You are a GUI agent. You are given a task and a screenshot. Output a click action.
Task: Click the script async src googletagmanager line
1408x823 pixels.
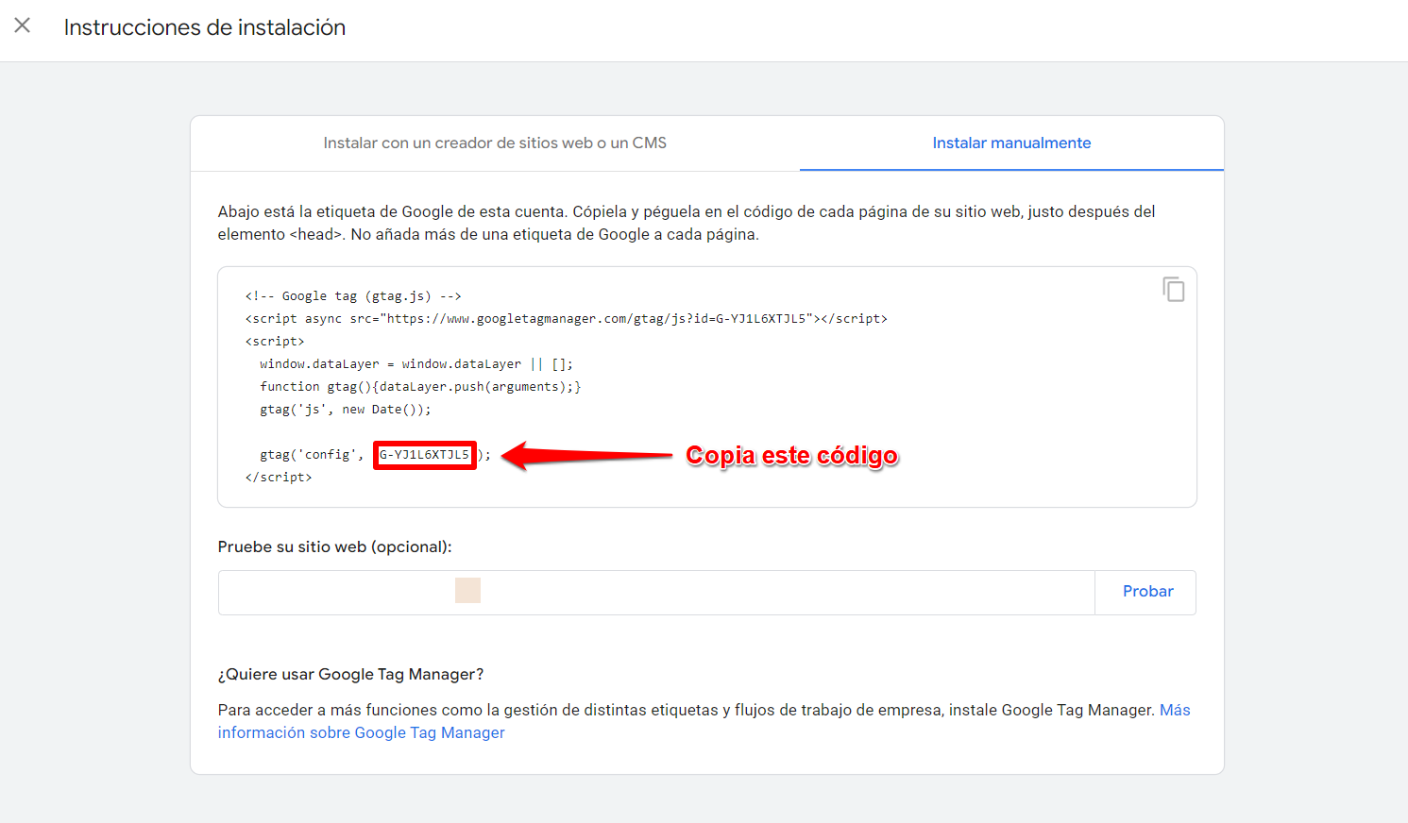point(567,319)
